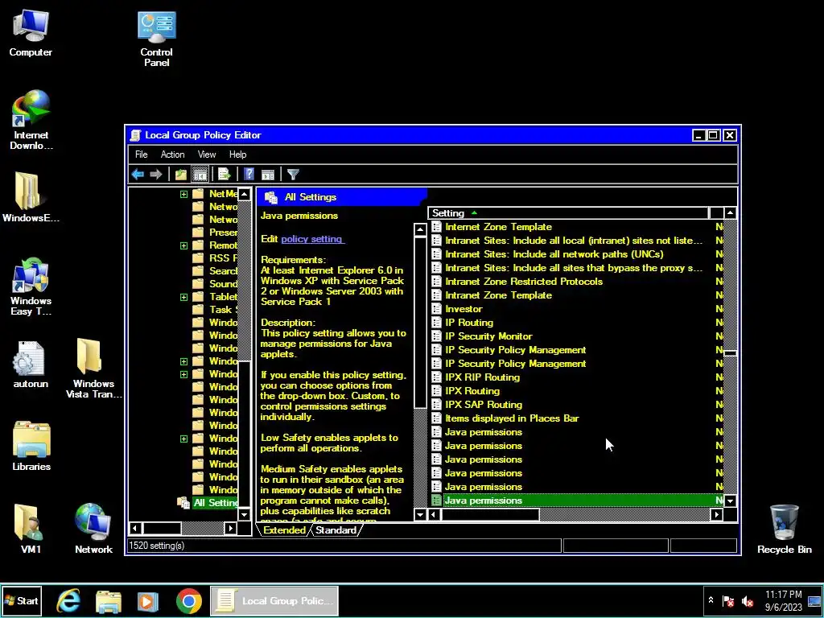Viewport: 824px width, 618px height.
Task: Select the Windows Easy Transfer desktop shortcut
Action: coord(31,286)
